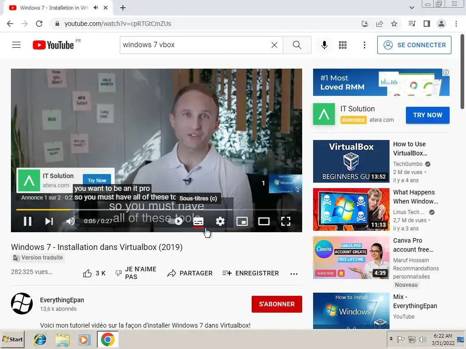Open the TechGumbo channel name

click(x=408, y=164)
